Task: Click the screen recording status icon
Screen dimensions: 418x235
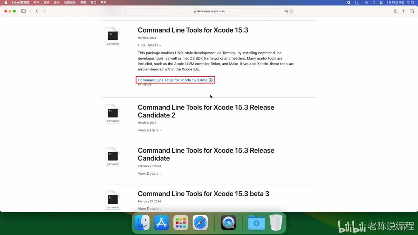Action: pos(349,2)
